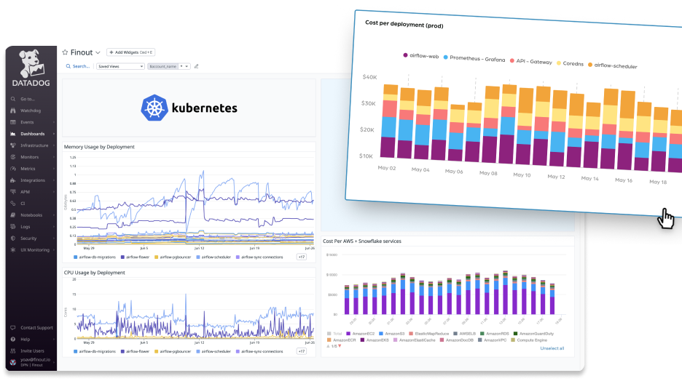Click the Coredns legend label
682x381 pixels.
click(x=573, y=64)
